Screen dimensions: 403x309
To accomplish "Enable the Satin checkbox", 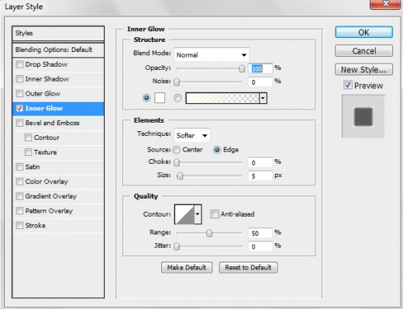I will [x=19, y=167].
